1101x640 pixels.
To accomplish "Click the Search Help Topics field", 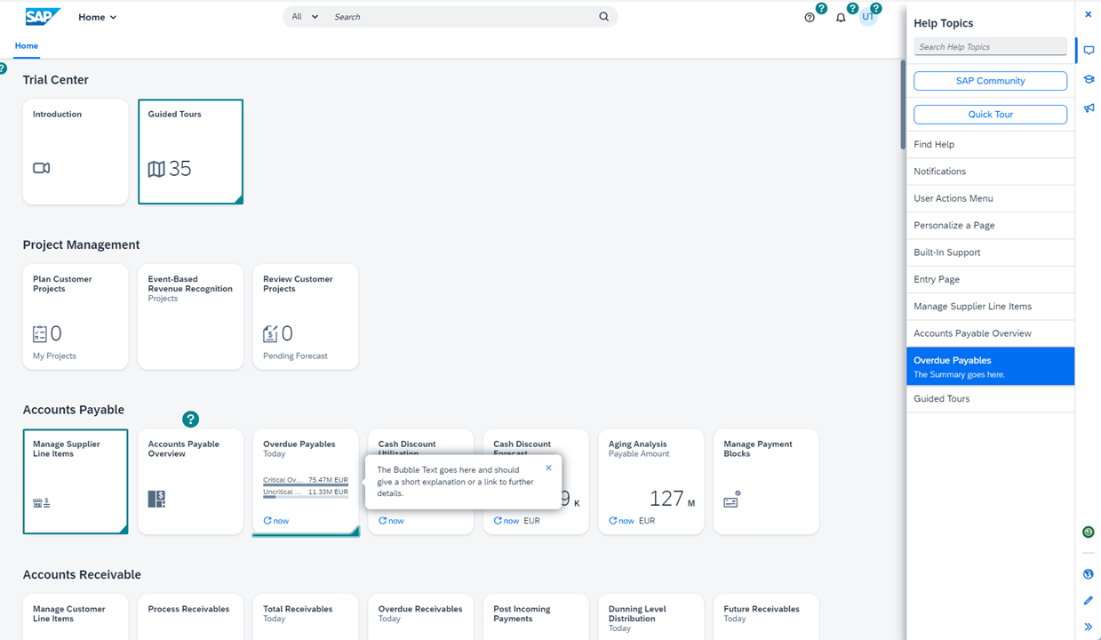I will tap(990, 47).
